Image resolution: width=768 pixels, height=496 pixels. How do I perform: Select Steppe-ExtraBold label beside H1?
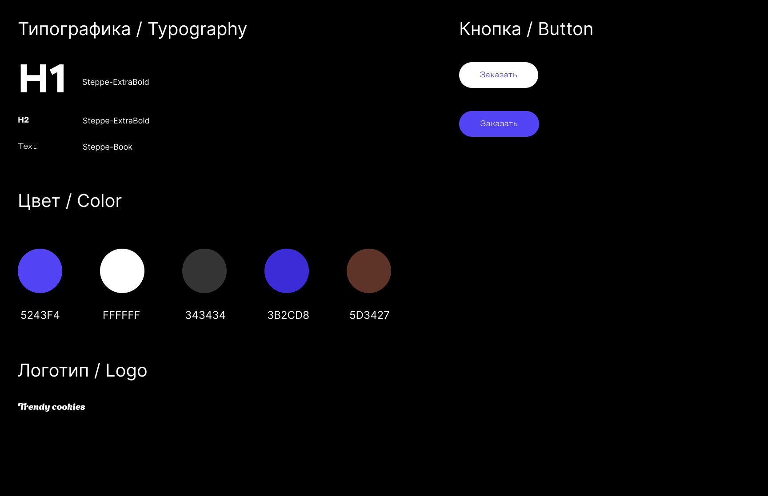[116, 82]
